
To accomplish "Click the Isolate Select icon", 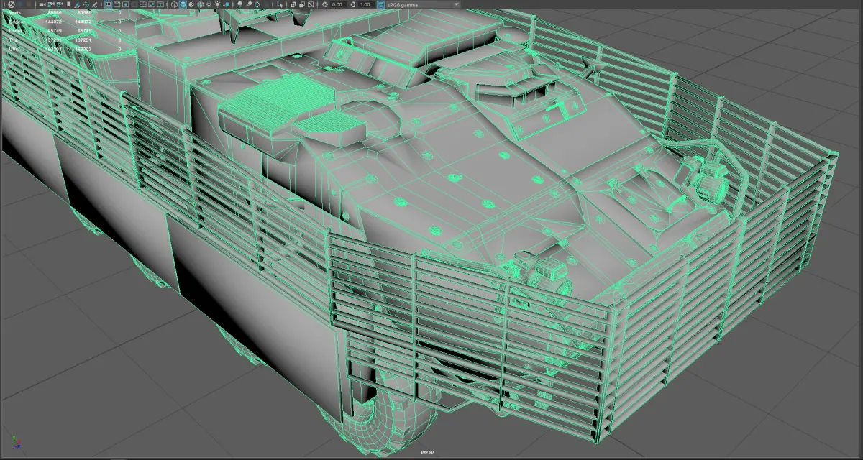I will click(x=279, y=4).
